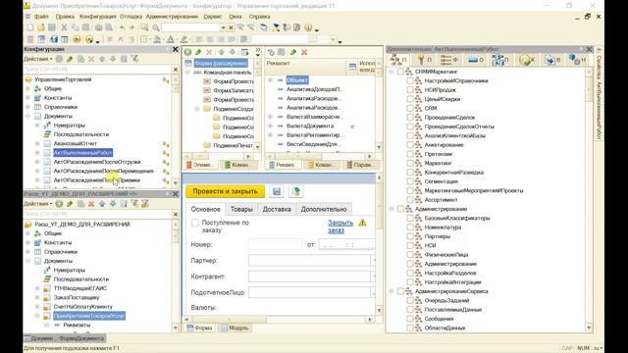Image resolution: width=628 pixels, height=353 pixels.
Task: Collapse CRMИМаркетинг subsystem tree node
Action: [392, 72]
